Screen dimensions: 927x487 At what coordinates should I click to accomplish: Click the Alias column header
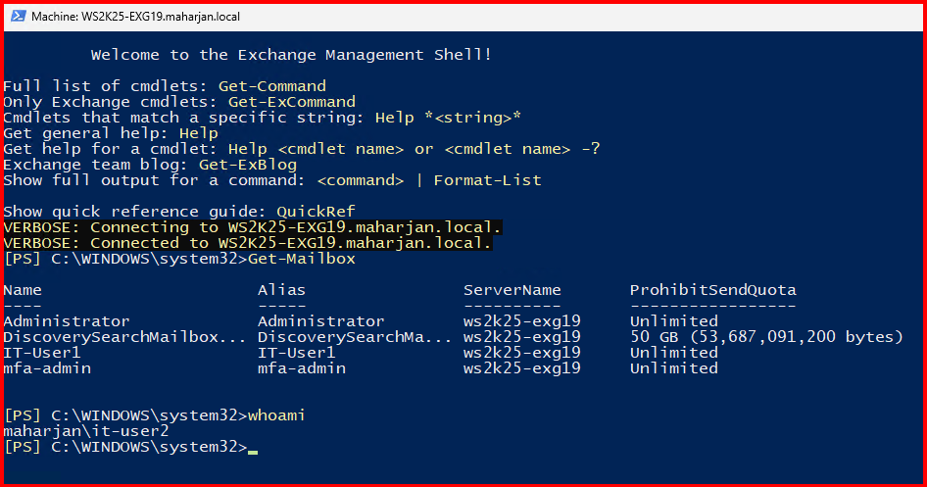281,290
